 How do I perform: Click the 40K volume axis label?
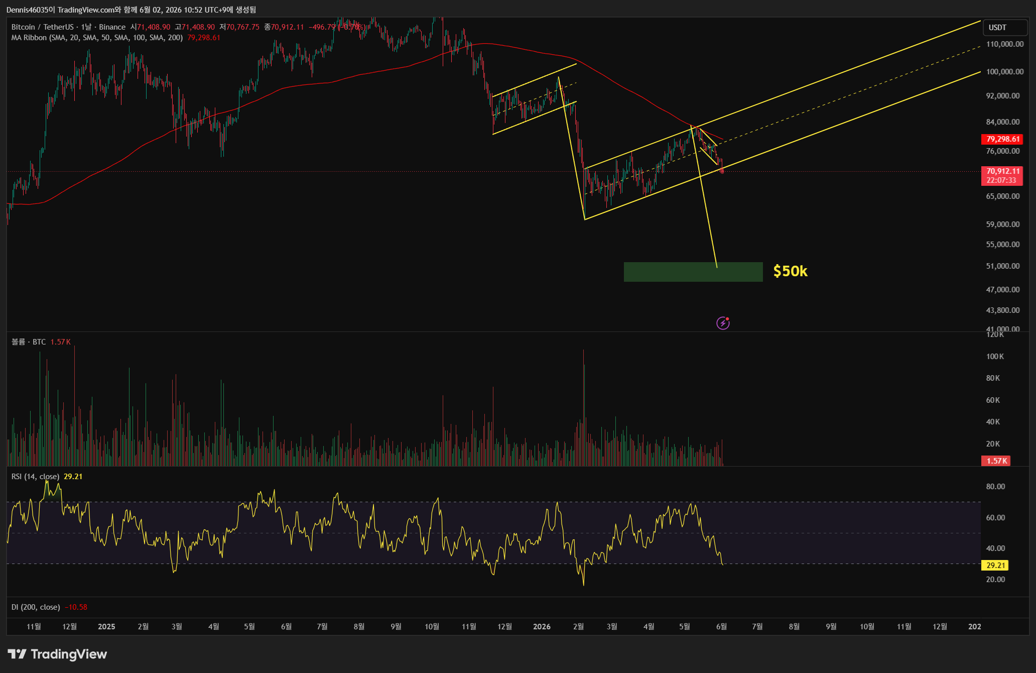(993, 422)
